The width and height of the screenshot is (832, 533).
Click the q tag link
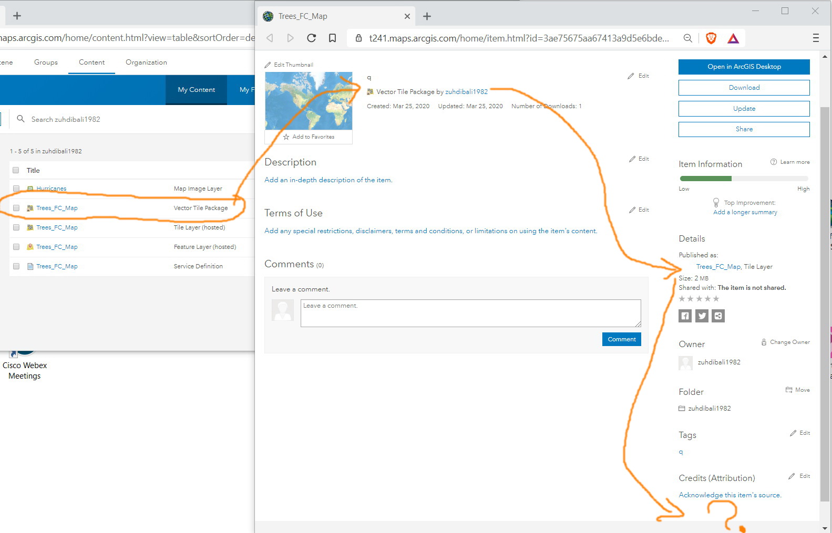pyautogui.click(x=681, y=452)
